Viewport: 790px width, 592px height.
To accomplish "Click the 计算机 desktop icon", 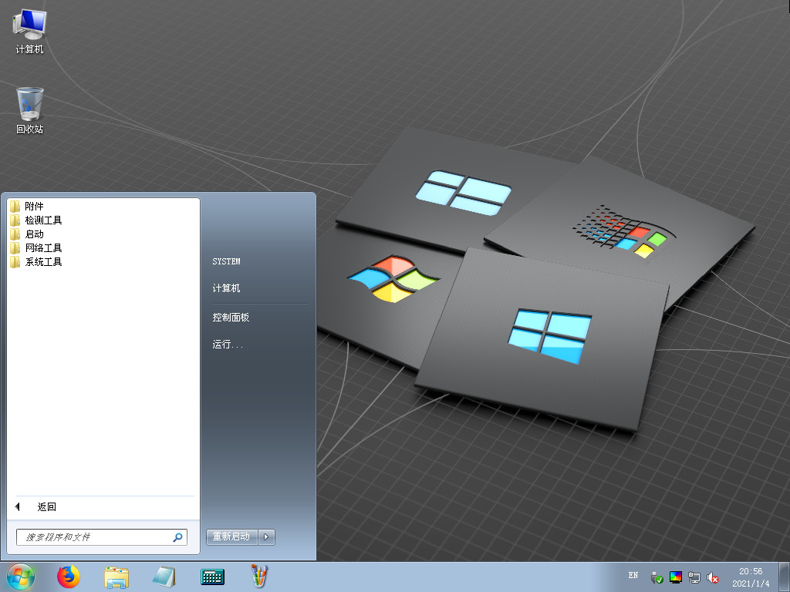I will (29, 31).
